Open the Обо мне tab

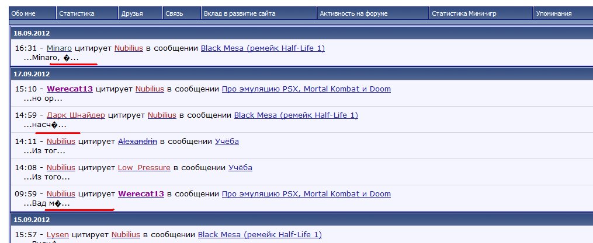point(23,13)
